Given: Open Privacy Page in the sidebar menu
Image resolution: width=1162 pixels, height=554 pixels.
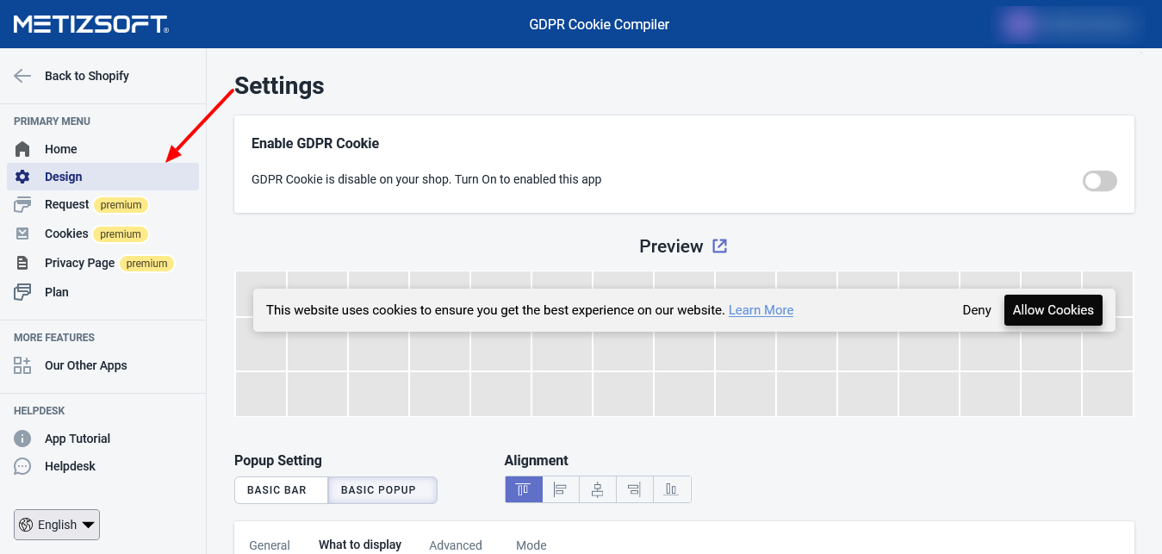Looking at the screenshot, I should pos(79,263).
